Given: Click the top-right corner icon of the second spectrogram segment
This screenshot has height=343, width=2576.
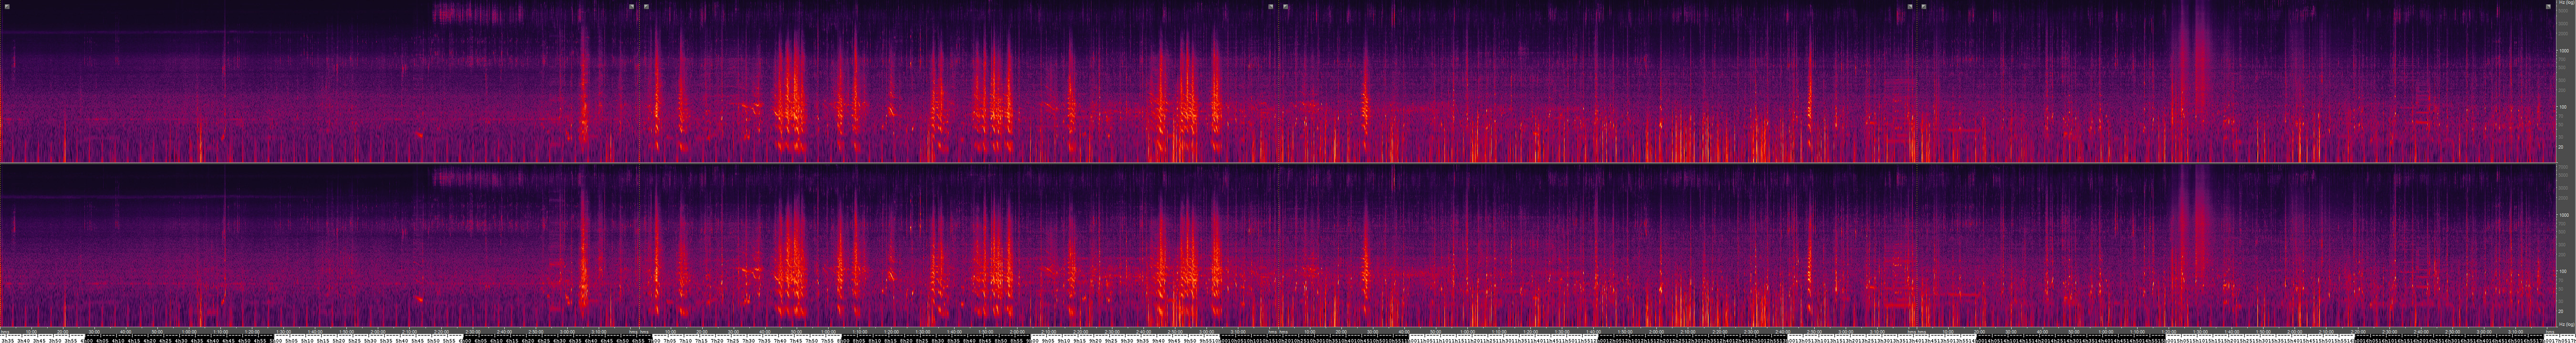Looking at the screenshot, I should [x=1271, y=6].
